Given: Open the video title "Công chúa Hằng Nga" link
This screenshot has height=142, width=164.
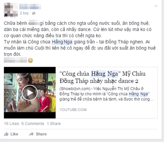Looking at the screenshot, I should (102, 77).
